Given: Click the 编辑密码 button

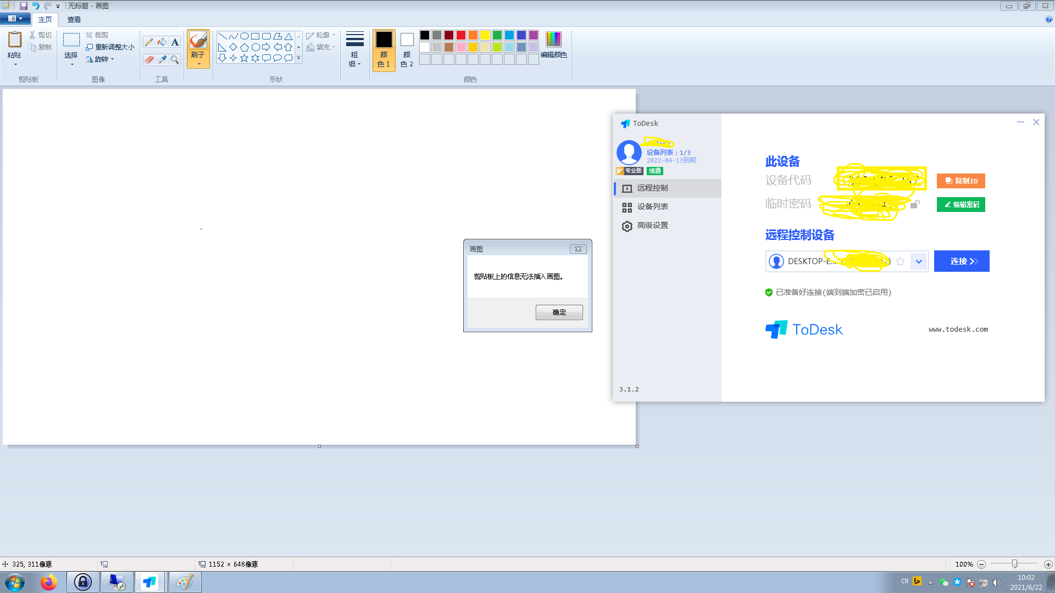Looking at the screenshot, I should point(961,204).
